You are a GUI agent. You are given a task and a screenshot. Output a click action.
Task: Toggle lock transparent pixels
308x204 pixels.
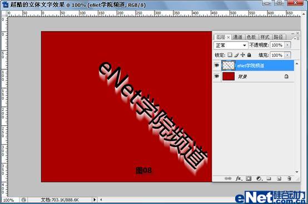pos(230,55)
